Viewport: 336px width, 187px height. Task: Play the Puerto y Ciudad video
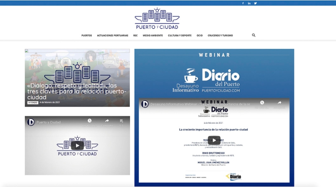tap(77, 146)
